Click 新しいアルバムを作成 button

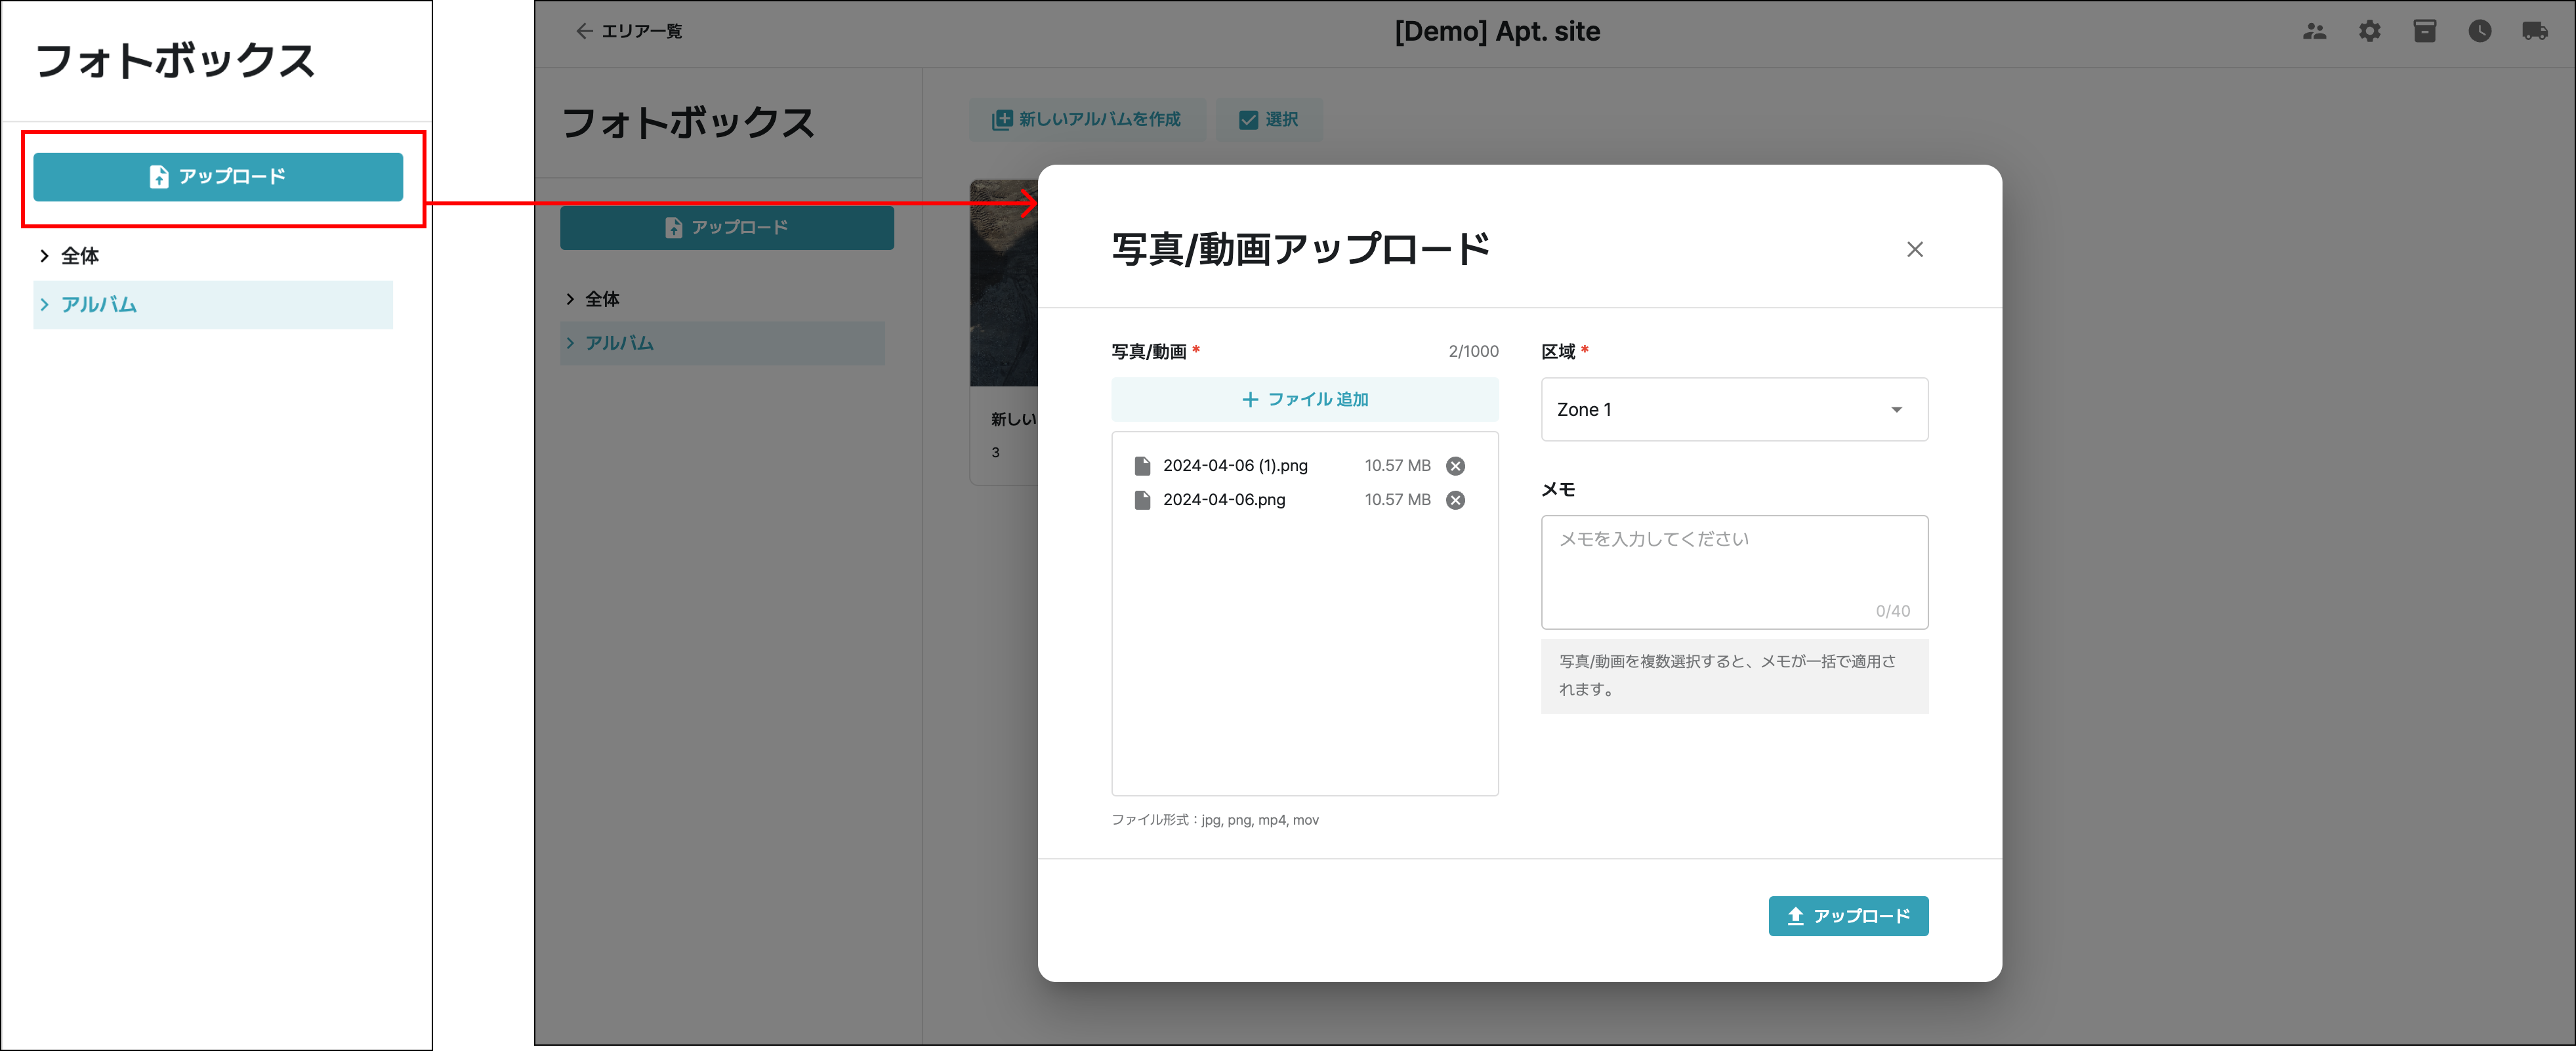[x=1086, y=120]
